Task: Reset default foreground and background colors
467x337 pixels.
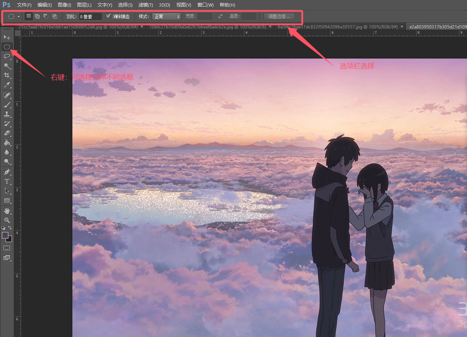Action: [3, 228]
